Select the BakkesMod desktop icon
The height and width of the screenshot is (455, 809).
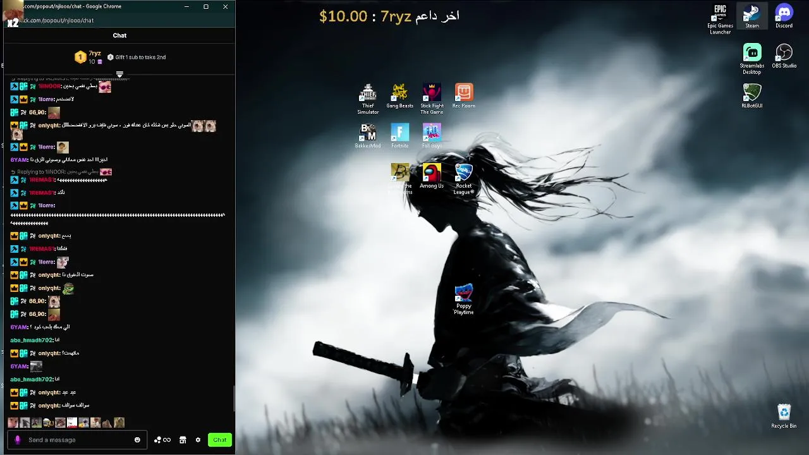pos(368,136)
